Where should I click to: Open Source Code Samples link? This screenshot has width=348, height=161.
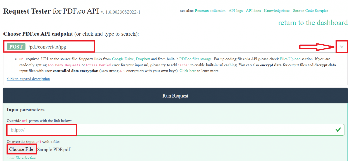[310, 11]
